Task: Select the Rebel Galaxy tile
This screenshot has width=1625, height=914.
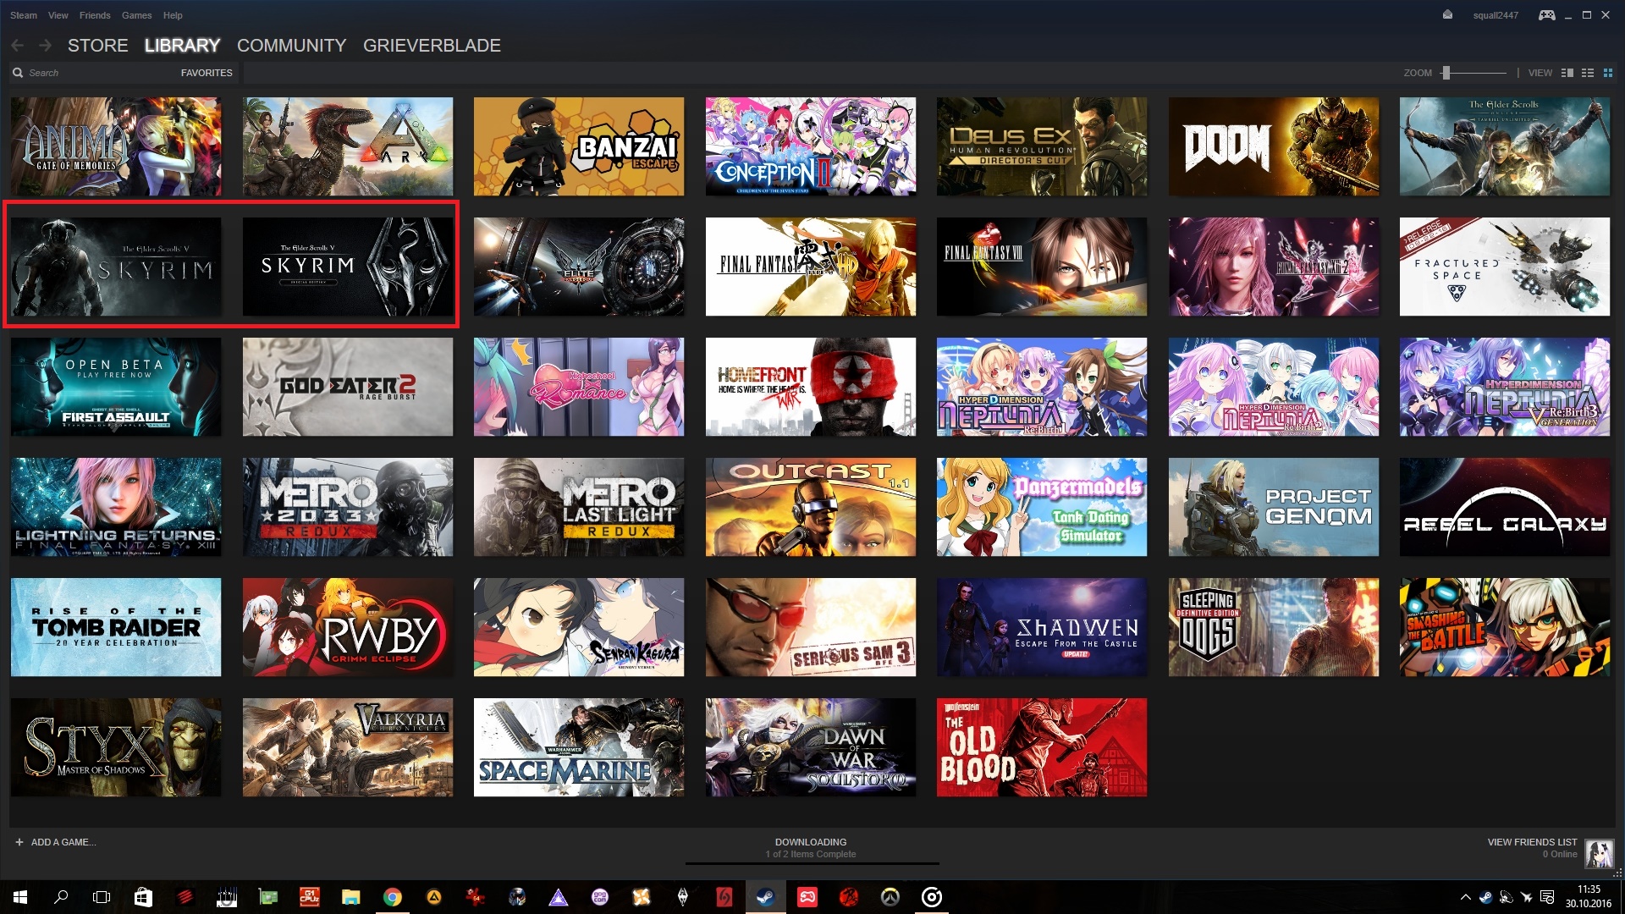Action: [1505, 507]
